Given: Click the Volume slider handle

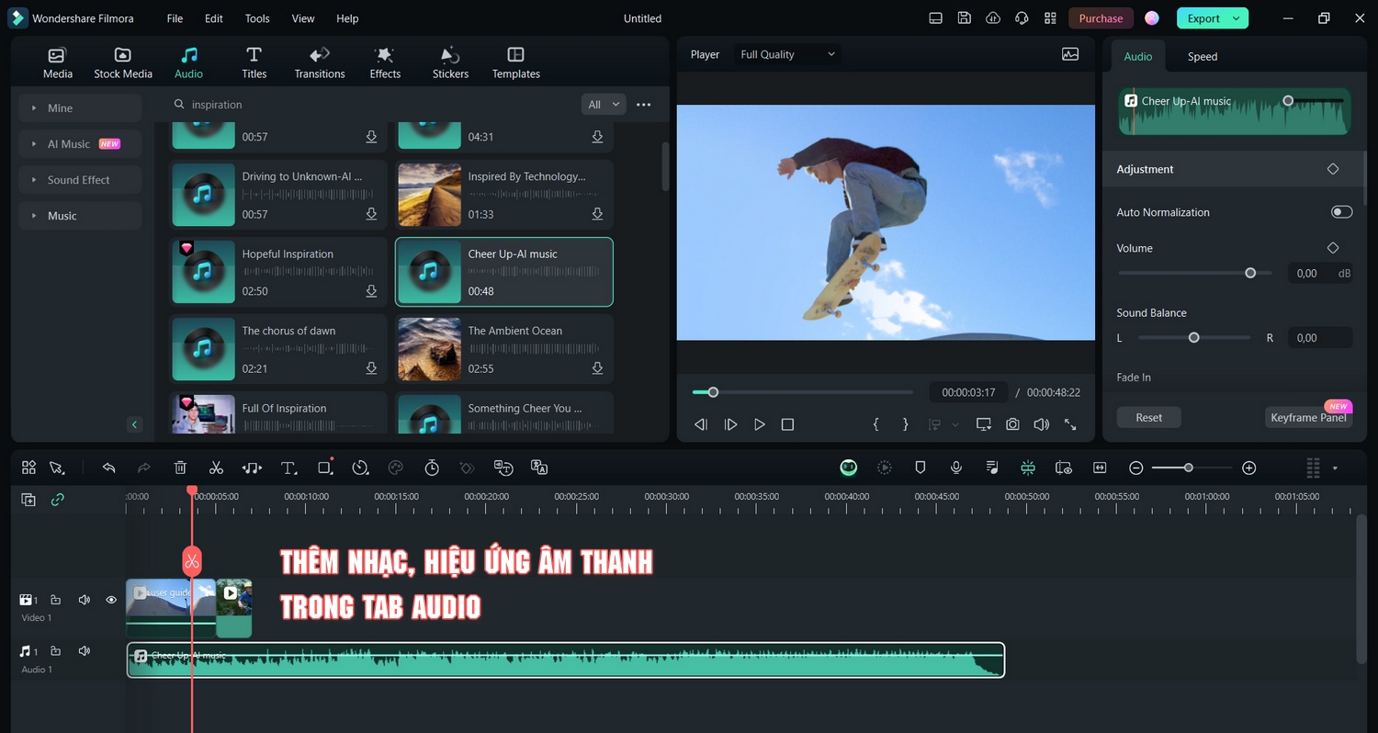Looking at the screenshot, I should tap(1250, 273).
